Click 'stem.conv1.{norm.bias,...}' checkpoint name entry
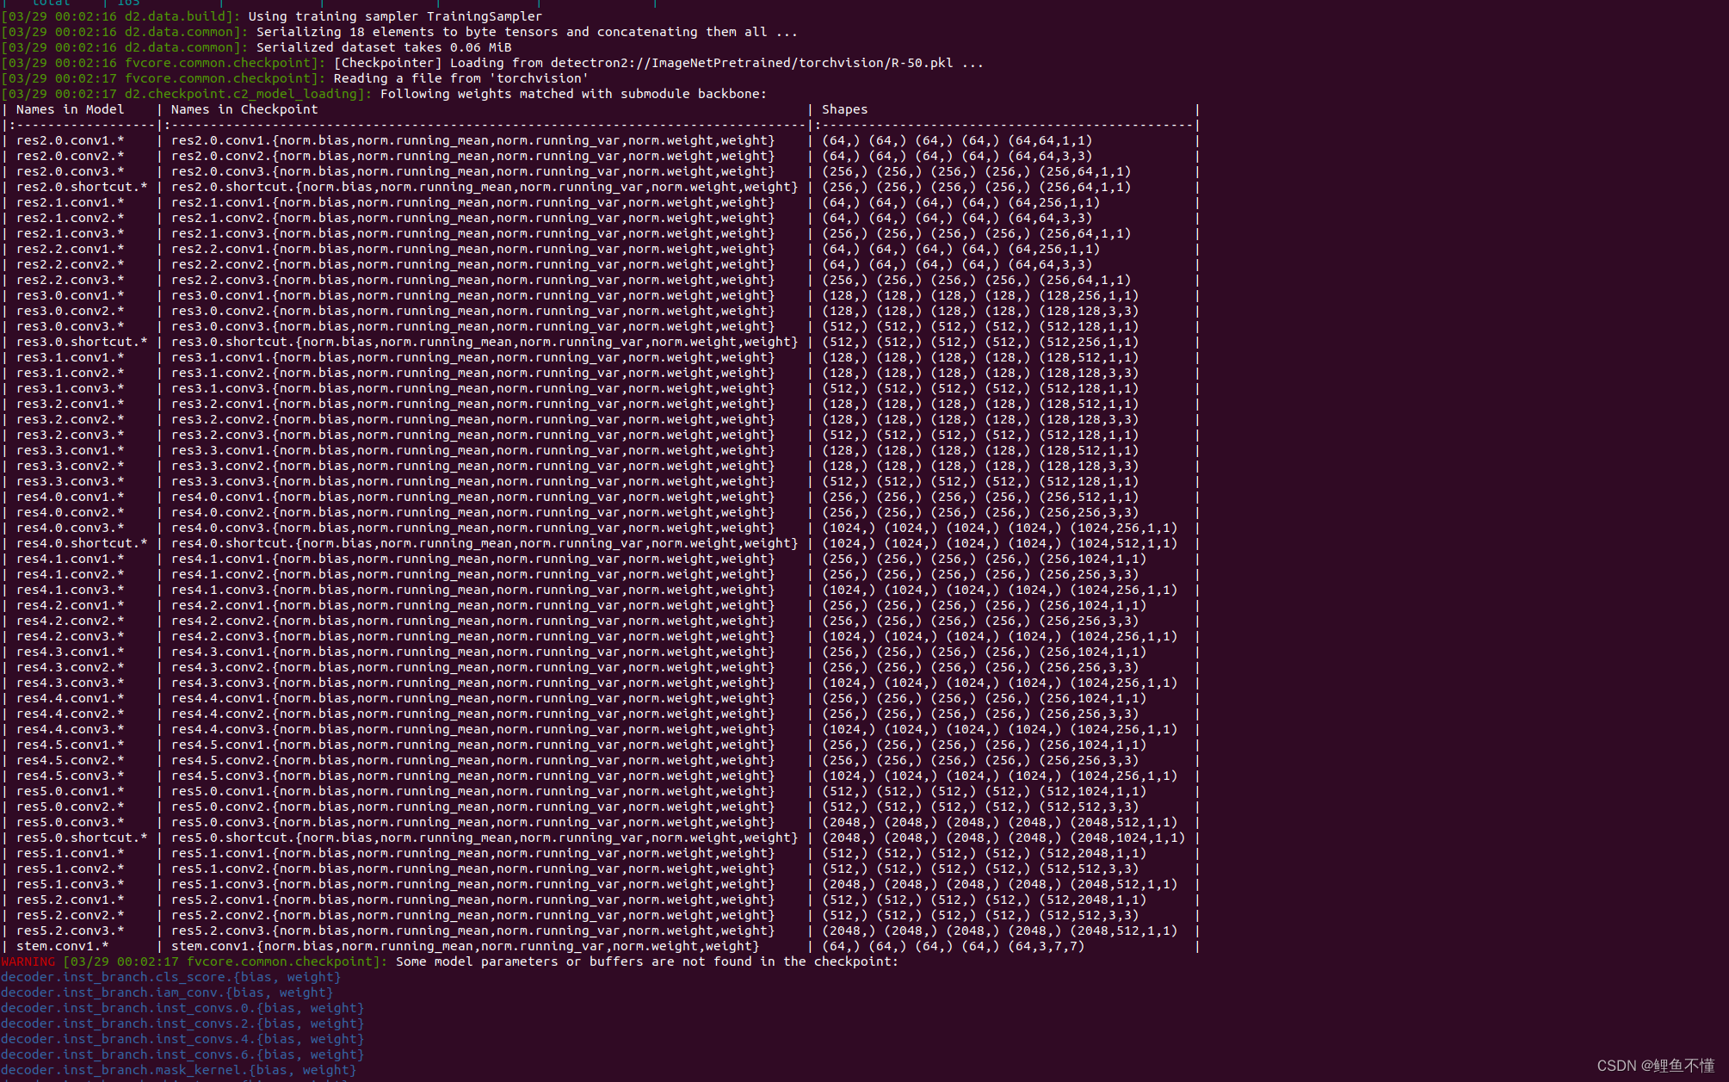The height and width of the screenshot is (1082, 1729). pyautogui.click(x=465, y=946)
